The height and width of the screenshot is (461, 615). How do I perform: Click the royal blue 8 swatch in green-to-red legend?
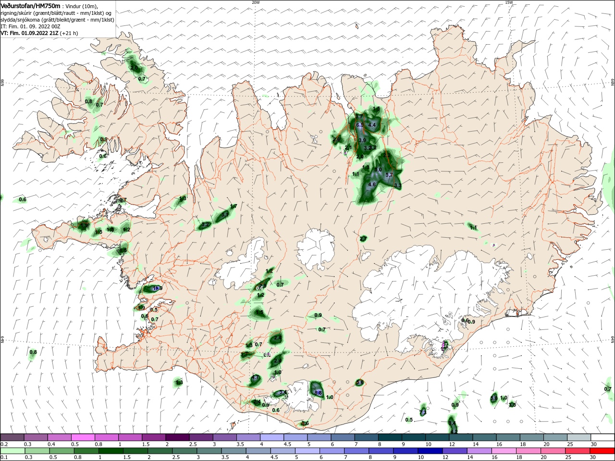point(380,451)
